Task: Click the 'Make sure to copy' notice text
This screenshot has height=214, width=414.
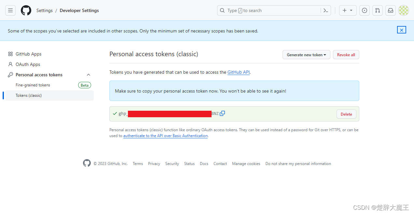Action: click(200, 91)
